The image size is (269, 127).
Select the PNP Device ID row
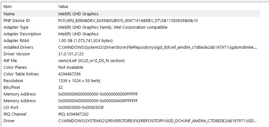131,21
